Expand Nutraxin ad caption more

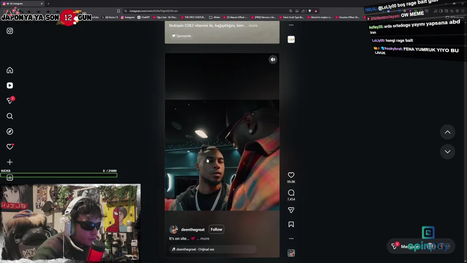tap(253, 26)
